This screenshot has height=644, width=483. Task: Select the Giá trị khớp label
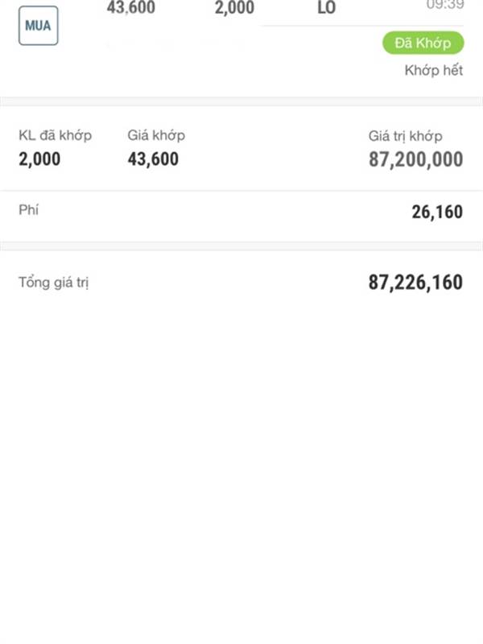coord(405,136)
